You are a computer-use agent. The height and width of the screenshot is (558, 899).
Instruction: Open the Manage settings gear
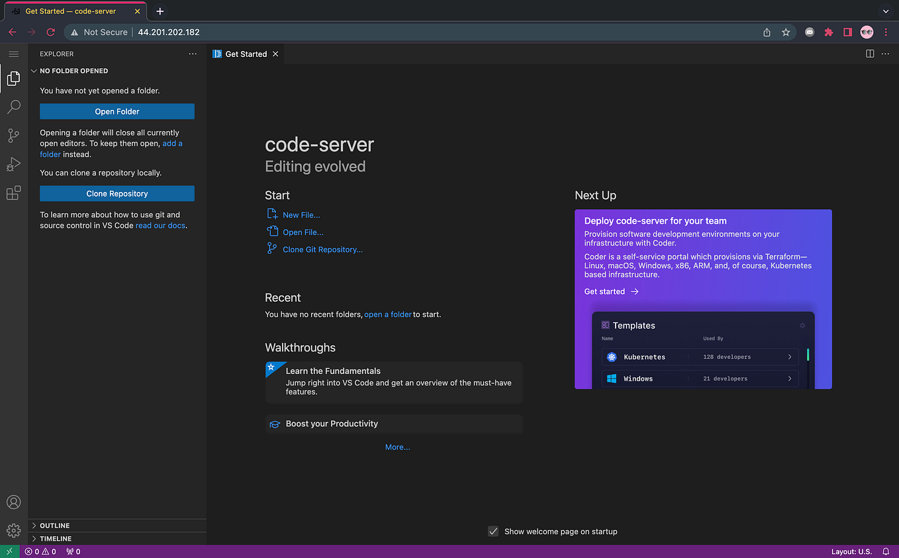(x=13, y=530)
